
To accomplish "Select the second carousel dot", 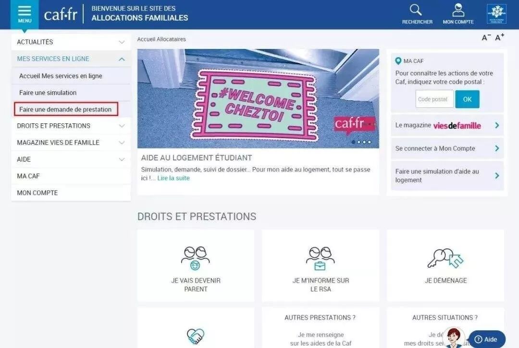I will [x=359, y=142].
